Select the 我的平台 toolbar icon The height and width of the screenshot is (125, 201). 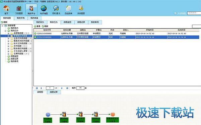(31, 10)
